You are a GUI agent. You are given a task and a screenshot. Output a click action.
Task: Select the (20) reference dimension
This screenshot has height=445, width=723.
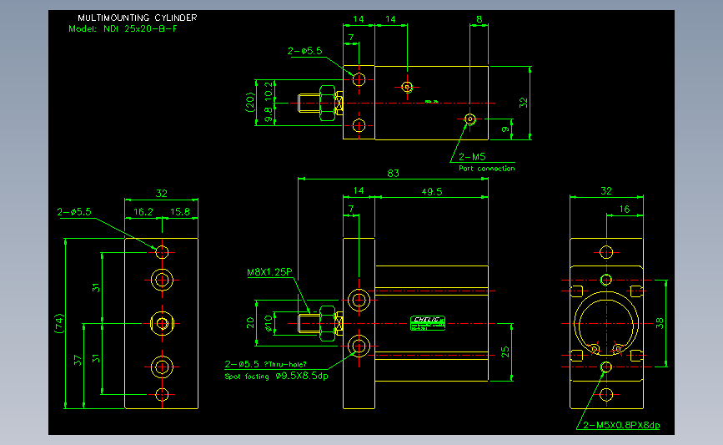pos(250,102)
